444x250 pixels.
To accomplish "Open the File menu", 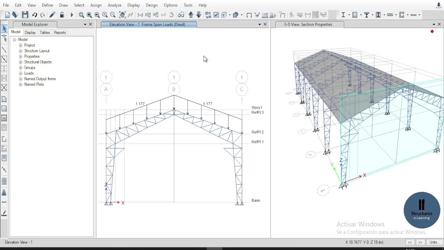I will point(6,5).
